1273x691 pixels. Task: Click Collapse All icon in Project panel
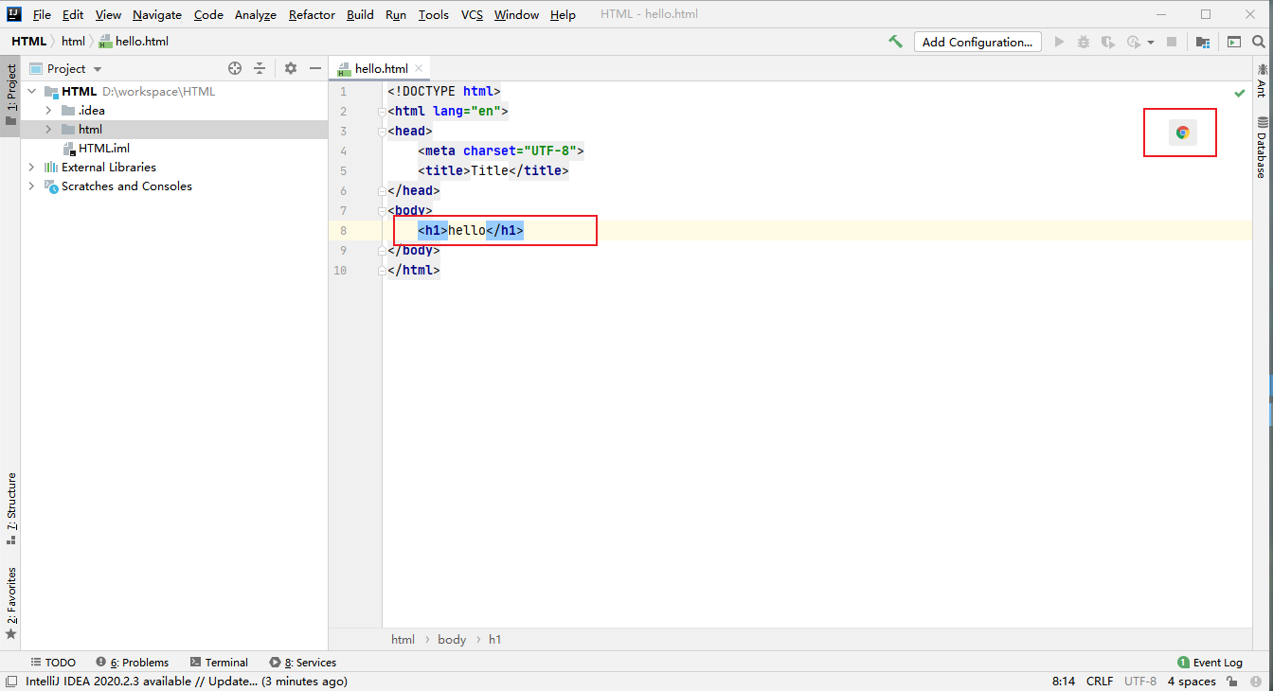[x=260, y=68]
